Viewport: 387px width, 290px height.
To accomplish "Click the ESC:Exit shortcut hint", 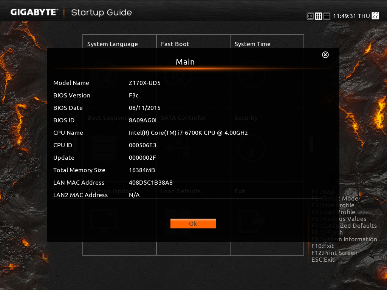I will (323, 260).
